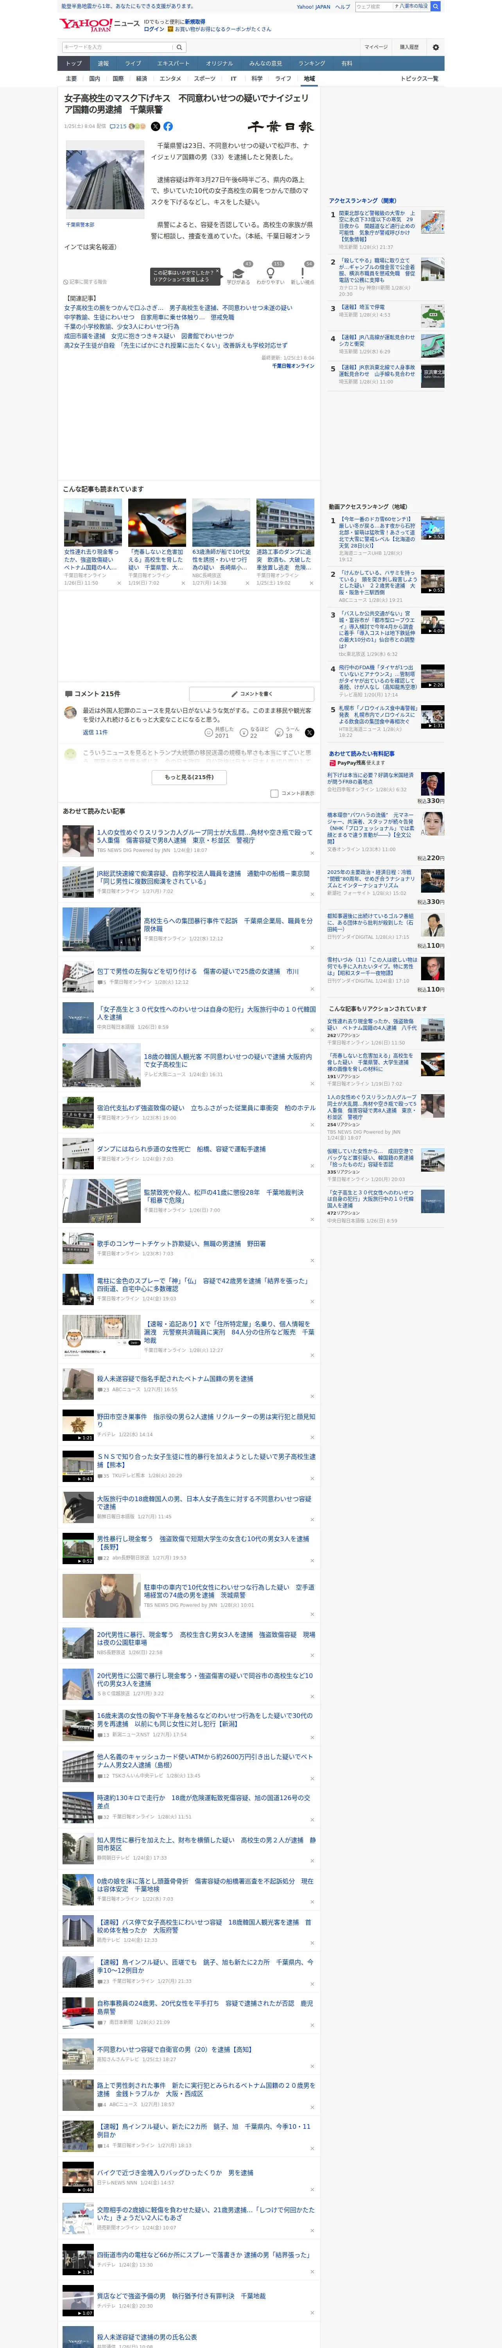The width and height of the screenshot is (502, 2348).
Task: Open the 売春しないと危害 recommended thumbnail
Action: (x=157, y=522)
